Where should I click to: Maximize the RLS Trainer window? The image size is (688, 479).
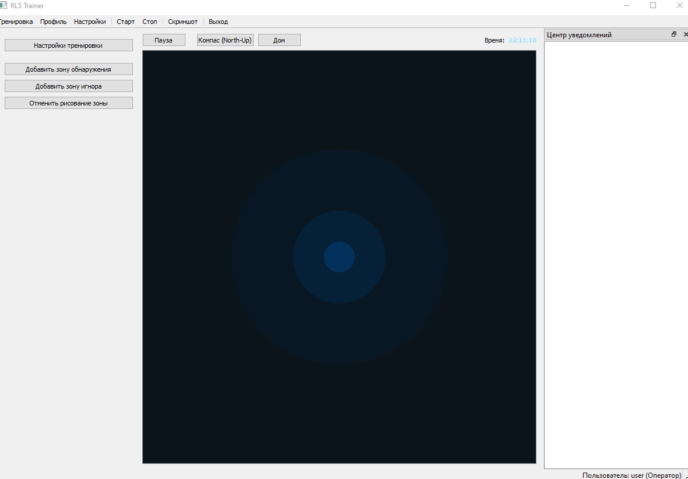click(653, 5)
